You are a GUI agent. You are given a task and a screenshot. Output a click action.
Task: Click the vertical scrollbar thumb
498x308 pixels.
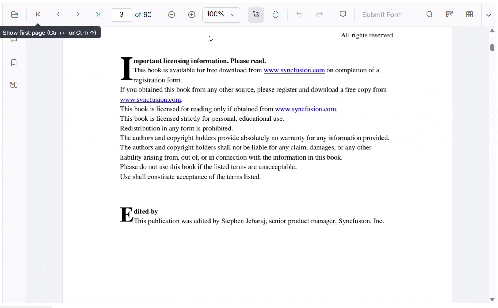pyautogui.click(x=492, y=48)
